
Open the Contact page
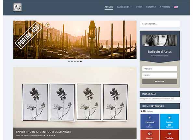(151, 7)
